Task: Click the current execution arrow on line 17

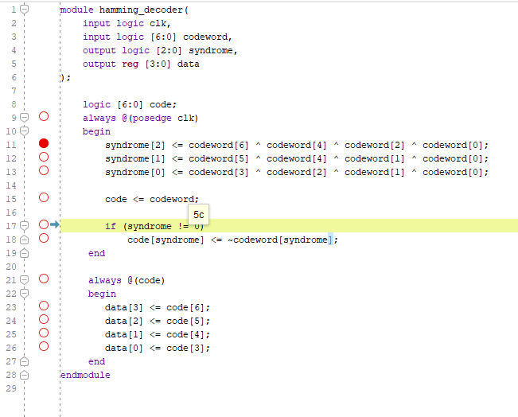Action: [x=55, y=224]
